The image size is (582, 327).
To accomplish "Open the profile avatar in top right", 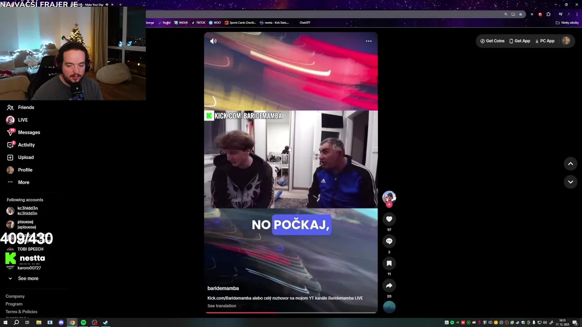I will tap(566, 41).
